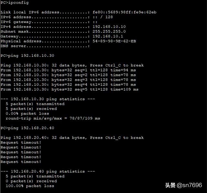Screen dimensions: 207x193
Task: Click the reply with time=109 ms
Action: [70, 89]
